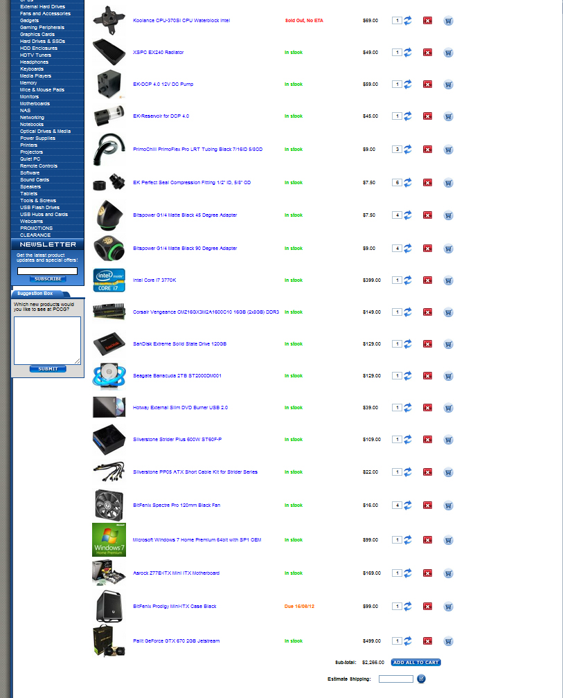Open Palit GeForce GTX 670 2GB Jetstream link
This screenshot has width=563, height=698.
pos(177,641)
